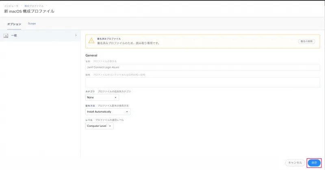The image size is (325, 170).
Task: Open the コンピュータ breadcrumb link
Action: pos(11,6)
